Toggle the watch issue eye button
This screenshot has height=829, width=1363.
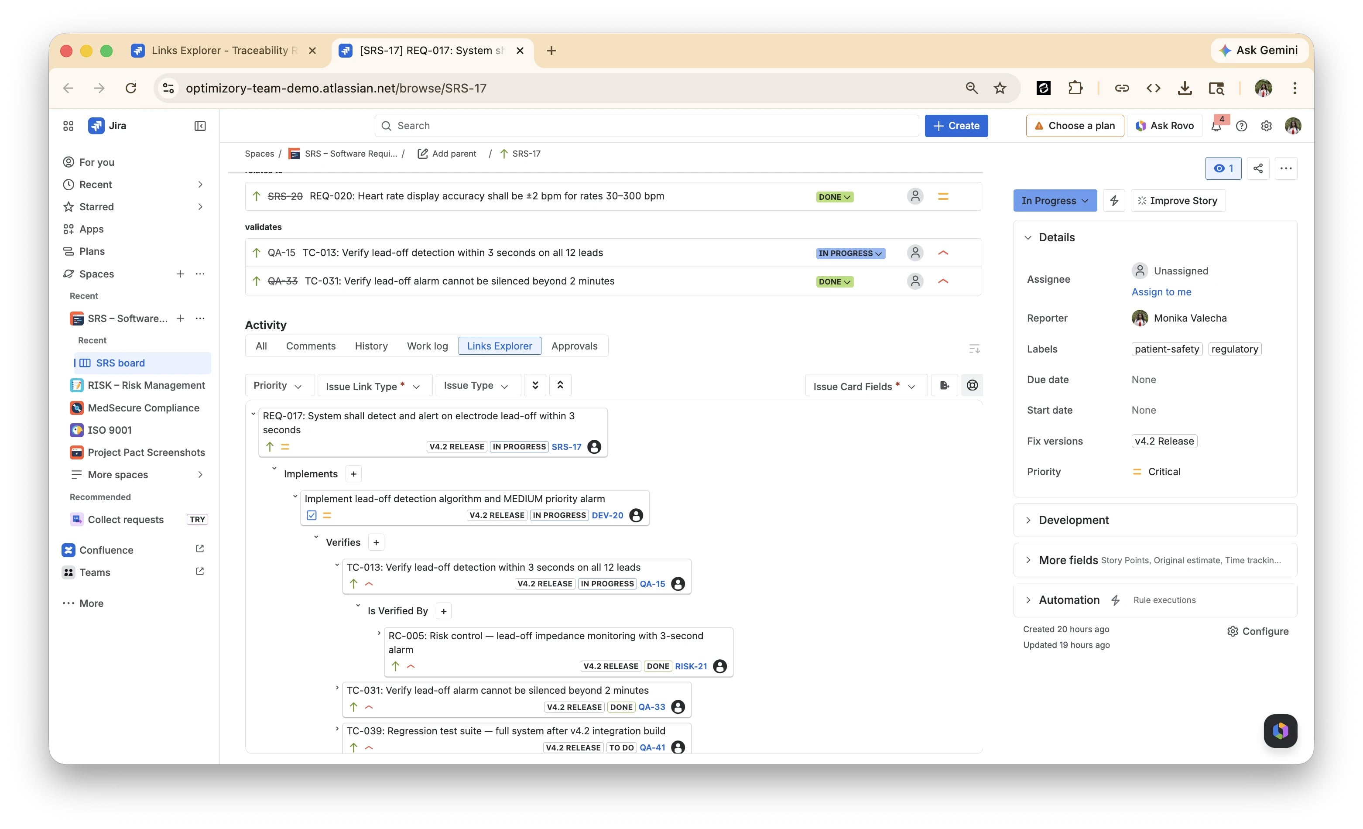pos(1223,169)
